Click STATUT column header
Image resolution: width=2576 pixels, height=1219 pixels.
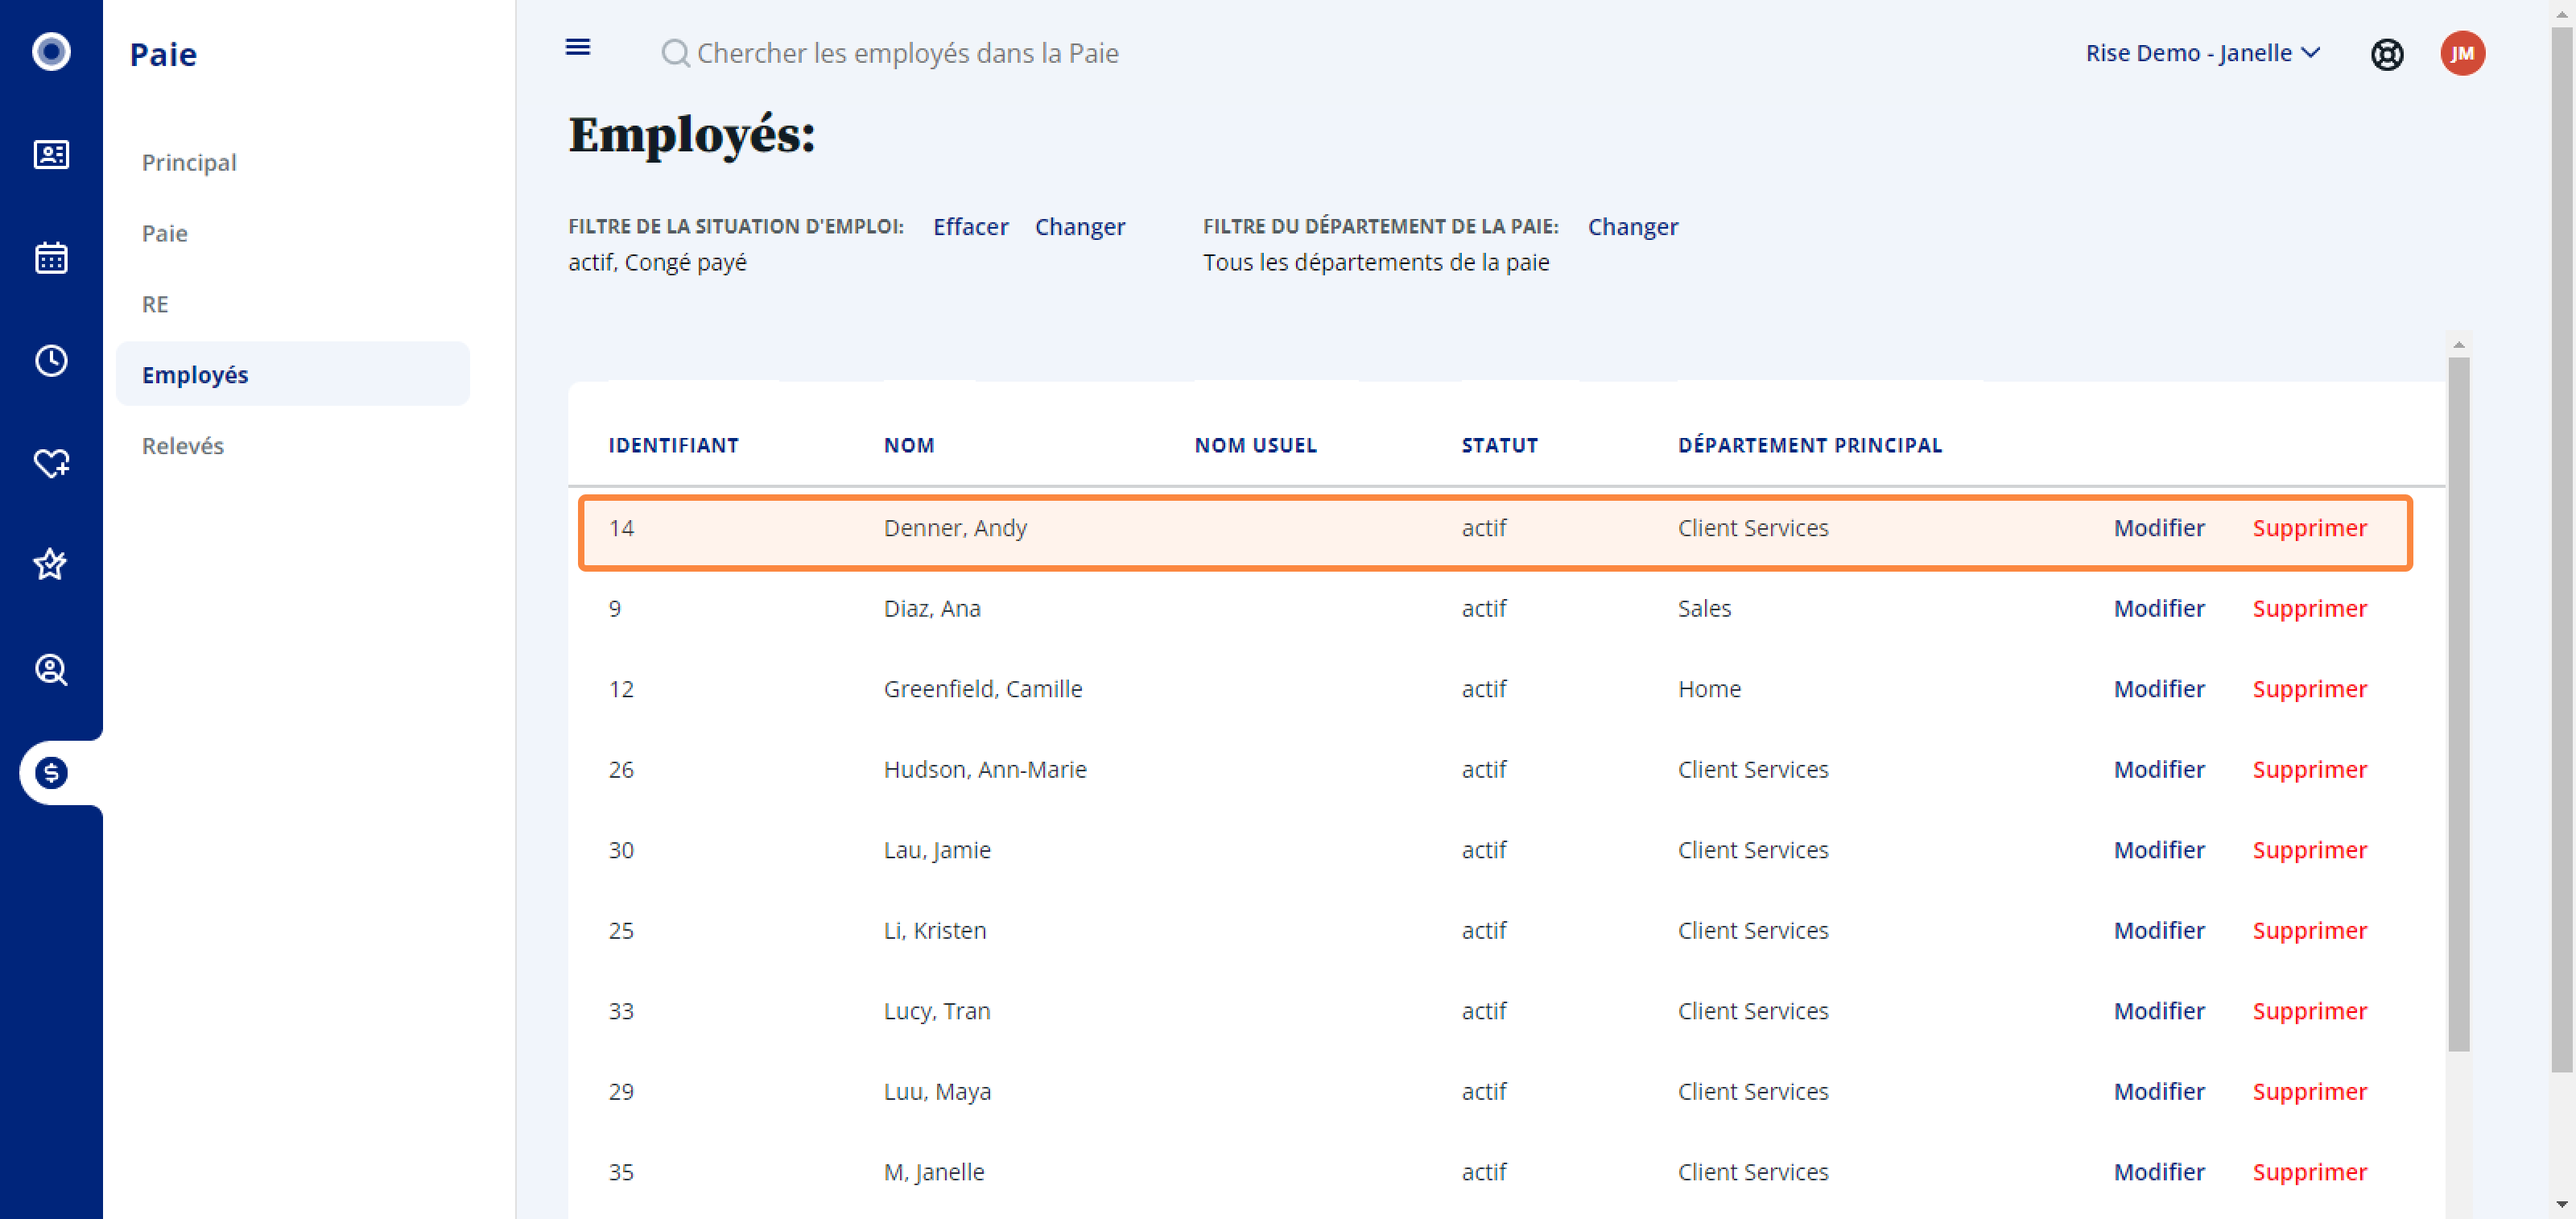(x=1500, y=446)
